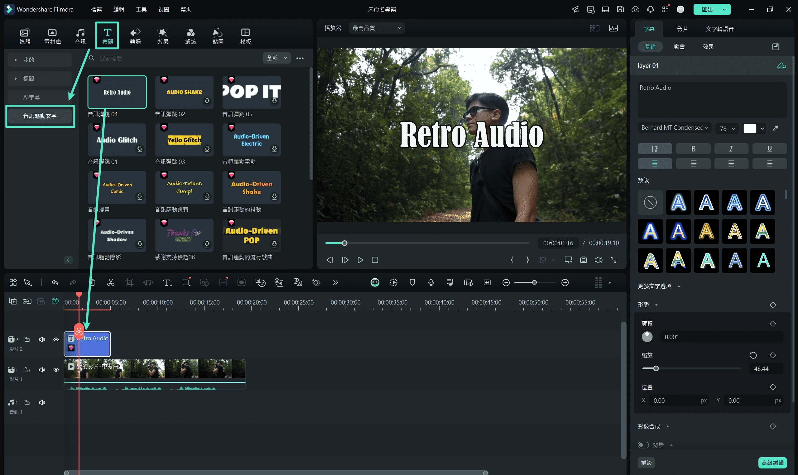Open the 媒體 media panel

point(25,36)
